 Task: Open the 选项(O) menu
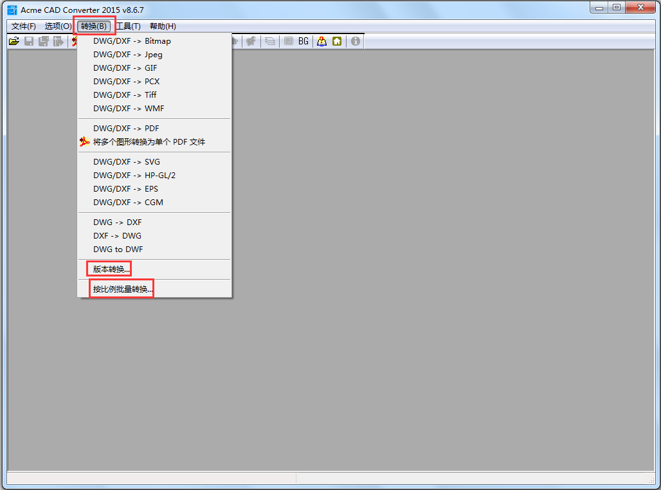(57, 26)
